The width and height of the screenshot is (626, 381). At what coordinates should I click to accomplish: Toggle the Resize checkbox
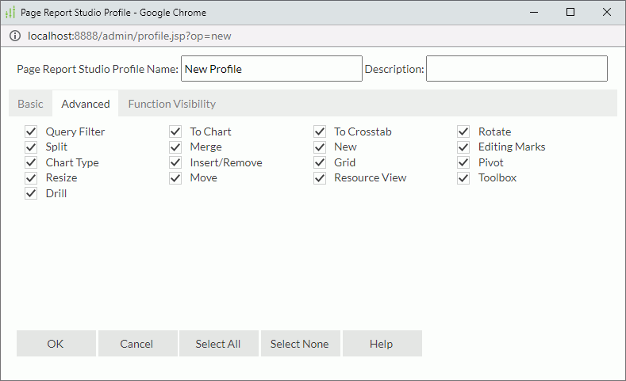coord(31,177)
